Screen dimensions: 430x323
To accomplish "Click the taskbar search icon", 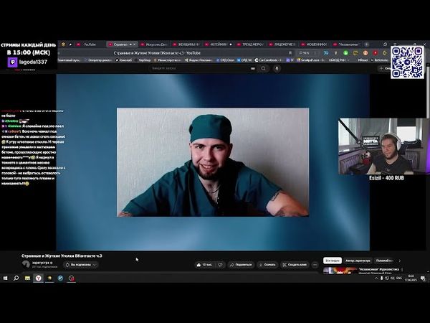I will coord(16,278).
